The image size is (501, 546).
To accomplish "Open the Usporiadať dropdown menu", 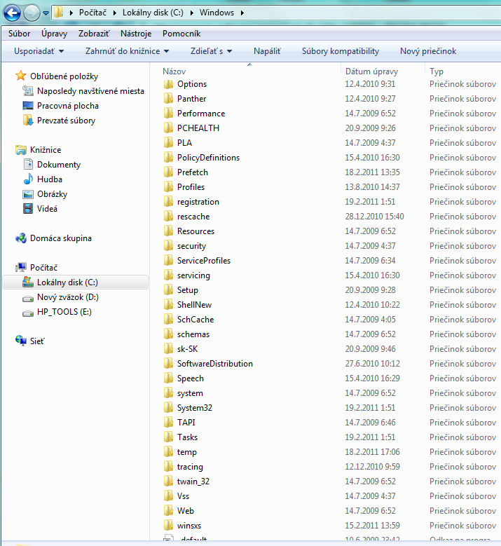I will click(x=39, y=51).
